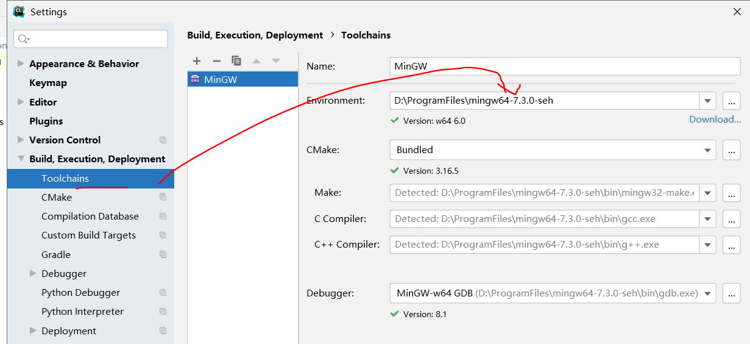Click project-level icon beside Deployment

(x=163, y=331)
